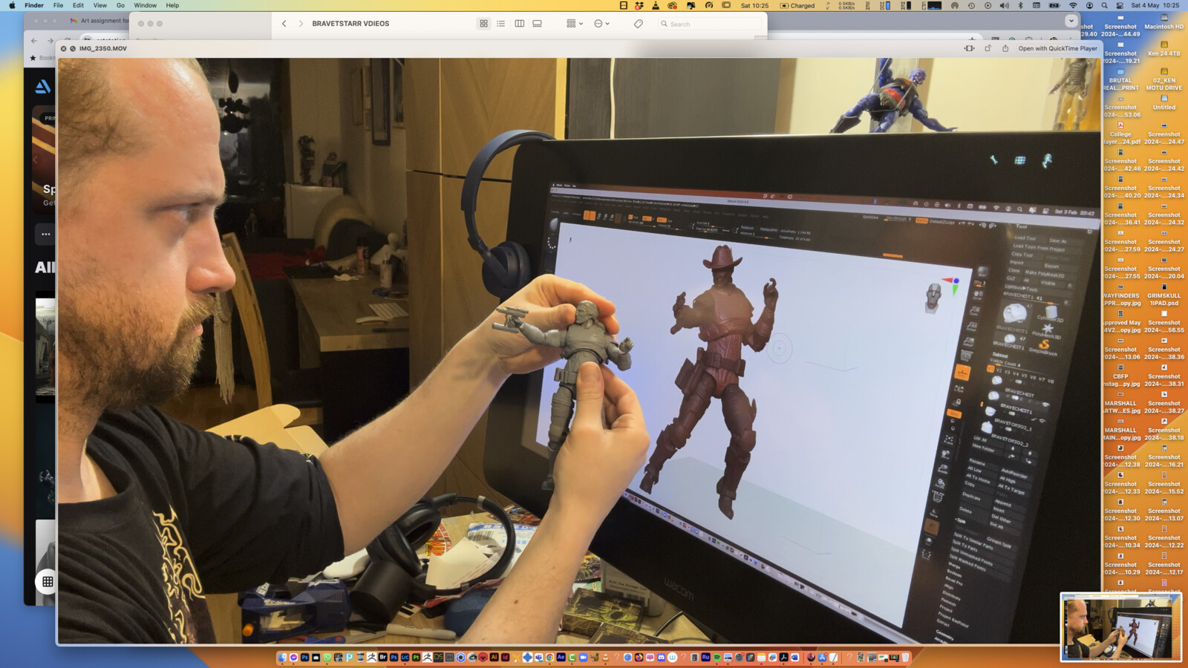Image resolution: width=1188 pixels, height=668 pixels.
Task: Open the Edit menu
Action: click(x=78, y=5)
